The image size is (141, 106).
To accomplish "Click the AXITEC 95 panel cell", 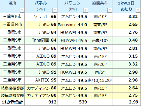I will click(x=41, y=80).
